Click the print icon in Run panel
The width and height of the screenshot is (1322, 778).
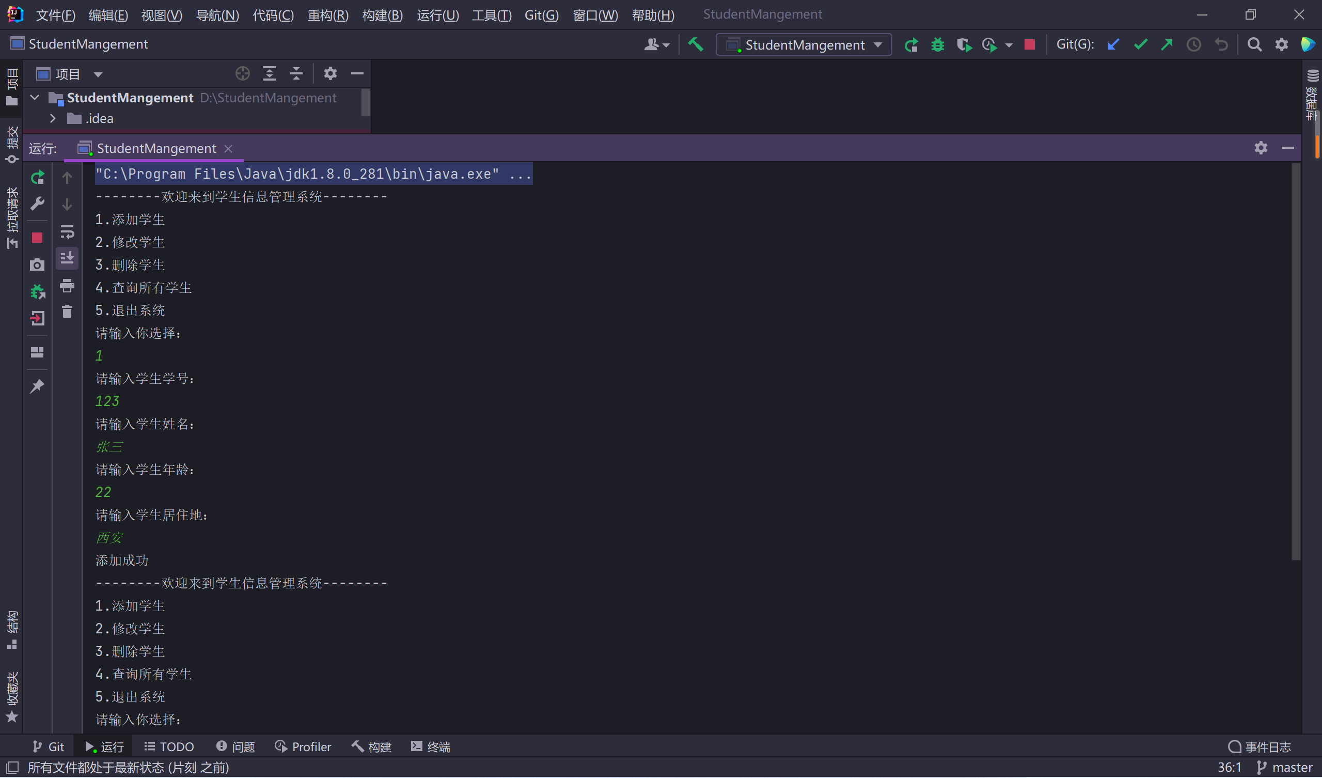[67, 286]
